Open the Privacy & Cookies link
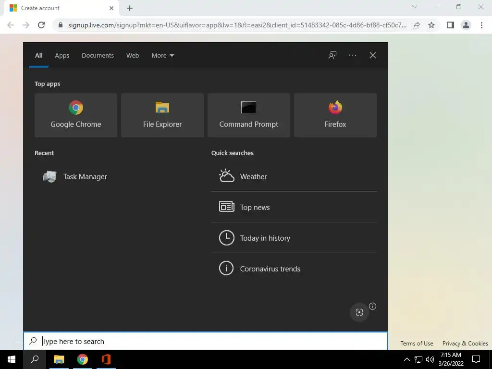This screenshot has width=492, height=369. [465, 343]
